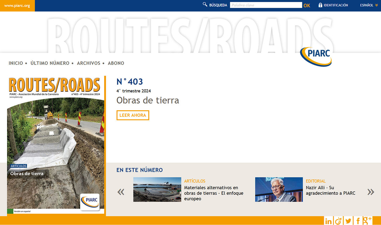
Task: Open the ABONO menu item
Action: tap(116, 63)
